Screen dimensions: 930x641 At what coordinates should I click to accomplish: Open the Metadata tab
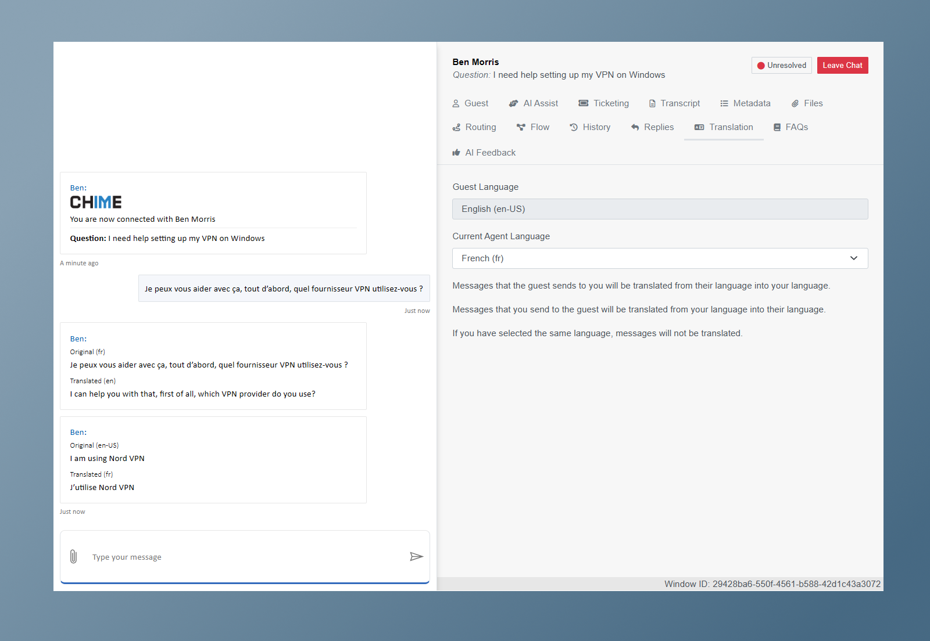click(745, 103)
